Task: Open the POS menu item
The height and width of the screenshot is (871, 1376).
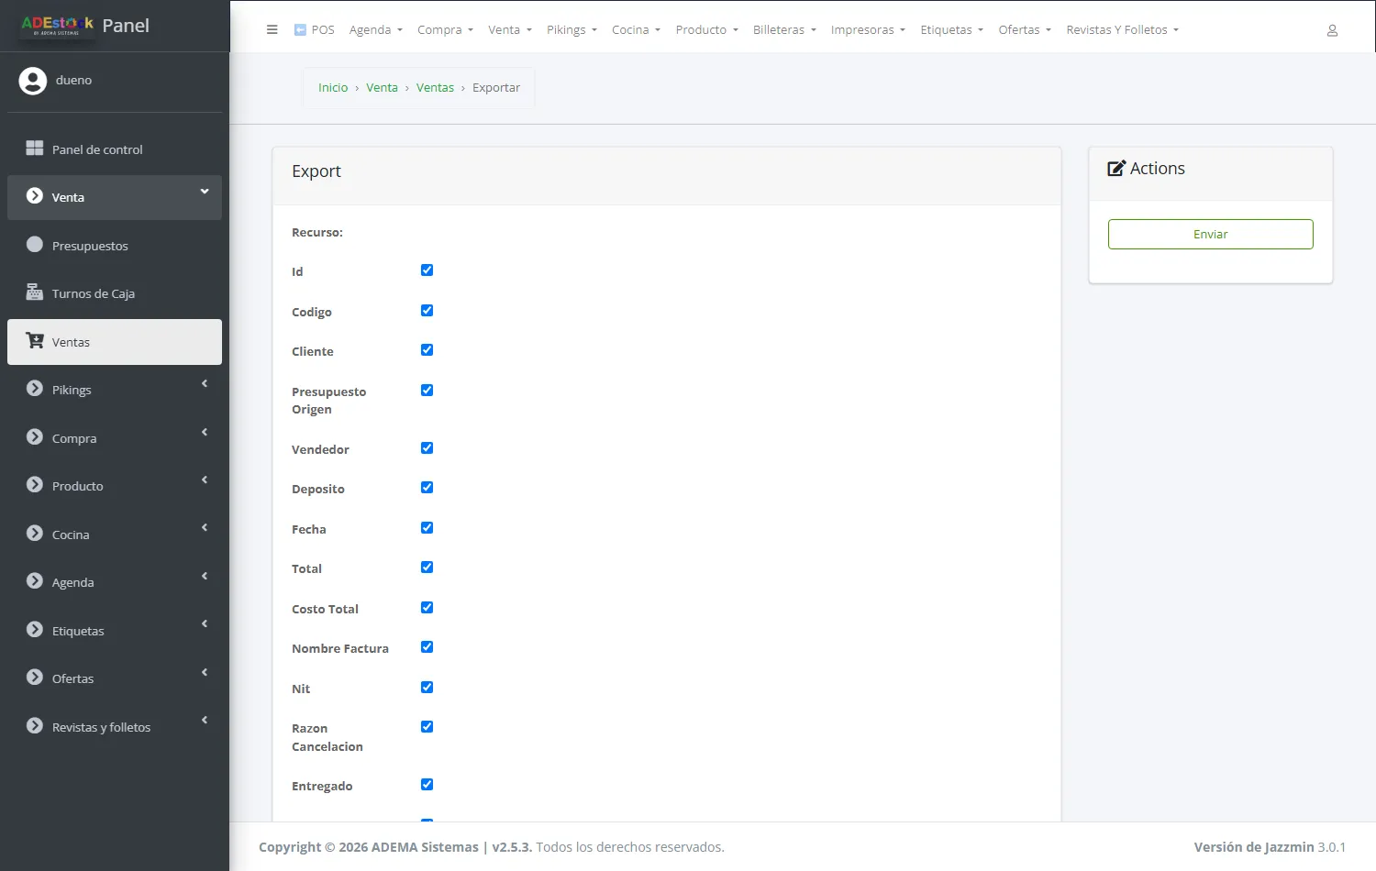Action: pos(315,30)
